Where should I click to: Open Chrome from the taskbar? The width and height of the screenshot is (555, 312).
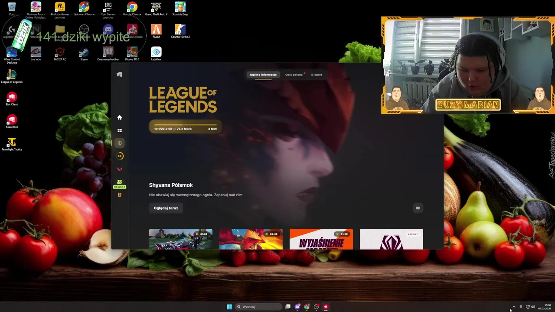pos(307,307)
